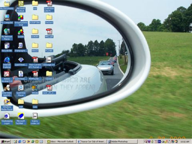The height and width of the screenshot is (144, 192).
Task: Open the QuickTime Player shortcut
Action: [x=21, y=91]
